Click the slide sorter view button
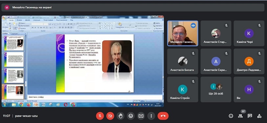Screen dimensions: 267x123 (137, 101)
